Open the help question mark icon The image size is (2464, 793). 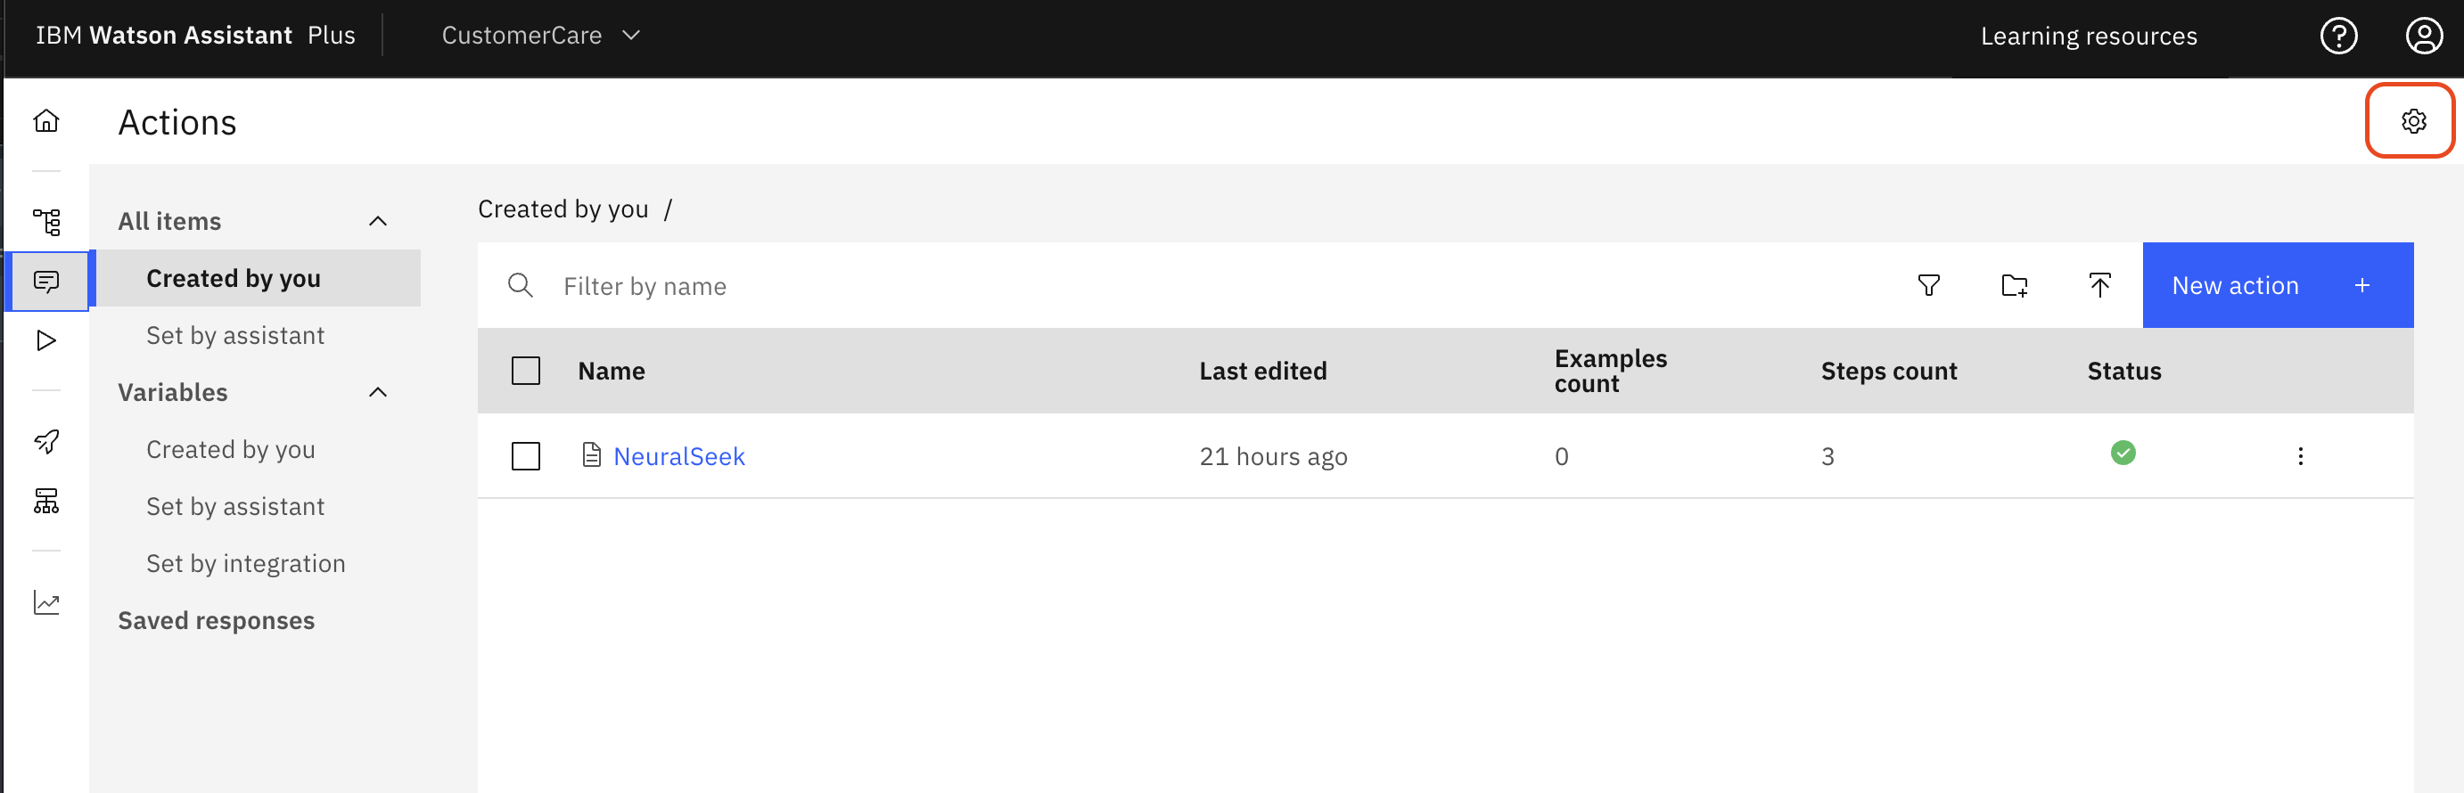click(2338, 37)
